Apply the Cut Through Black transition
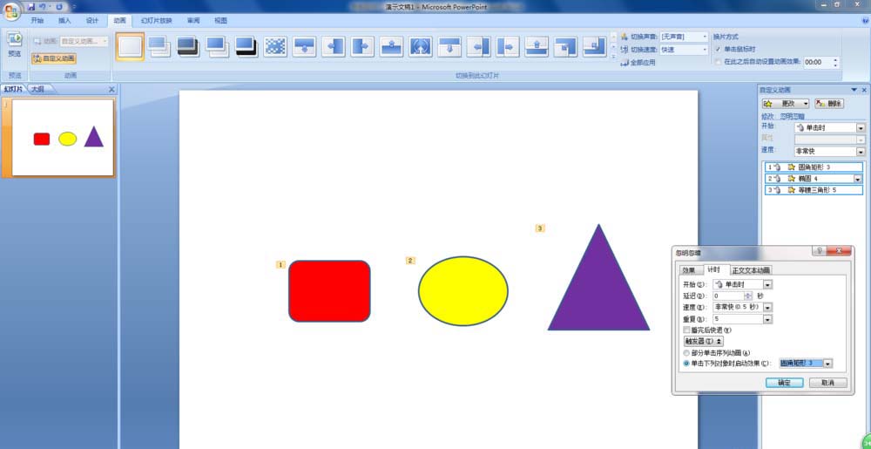 [x=246, y=47]
